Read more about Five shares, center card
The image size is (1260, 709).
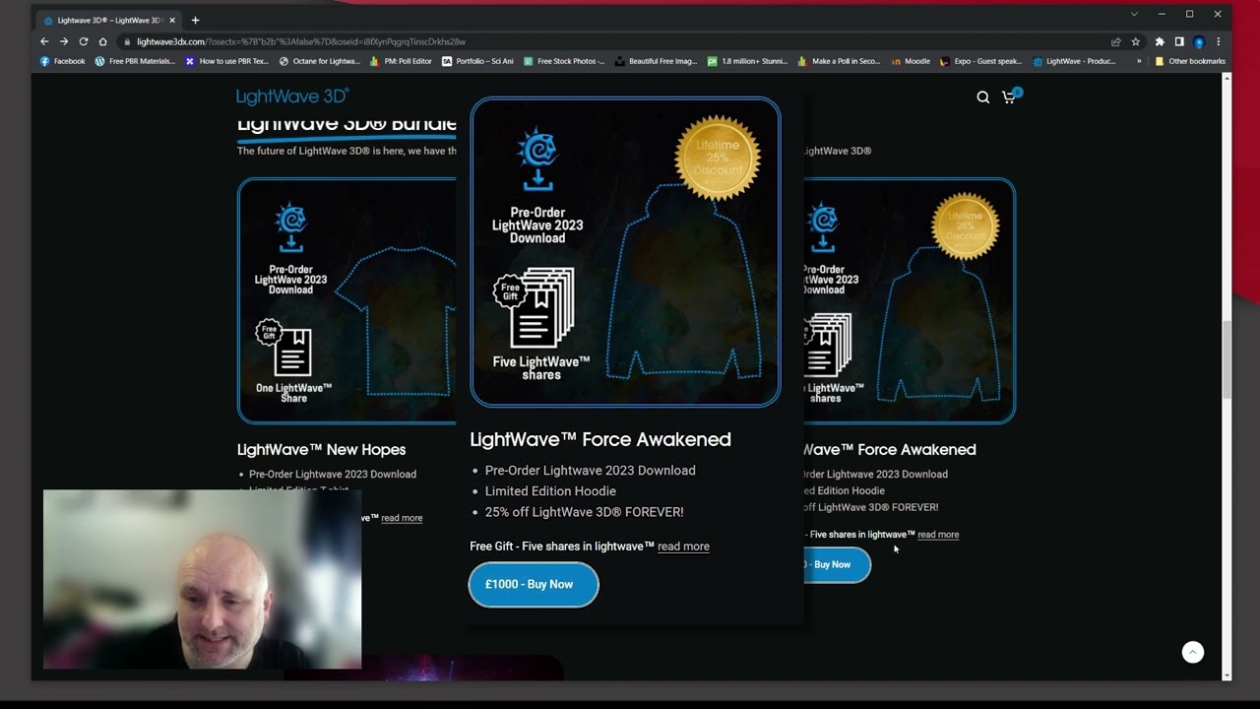click(683, 547)
